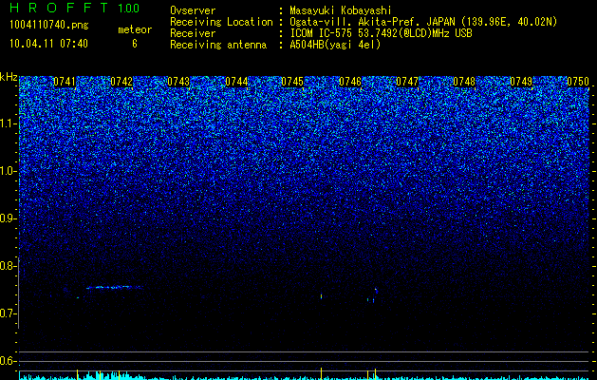Viewport: 597px width, 380px height.
Task: Select the filename 1004110740.png
Action: pyautogui.click(x=49, y=26)
